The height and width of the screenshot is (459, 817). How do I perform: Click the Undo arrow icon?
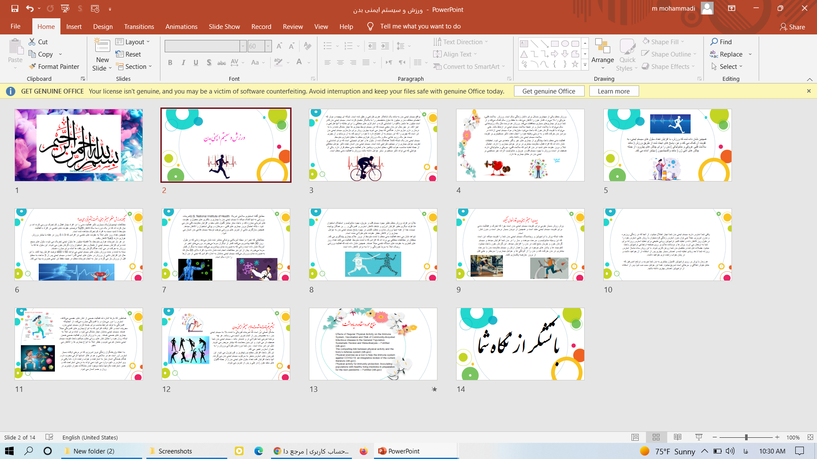point(29,8)
